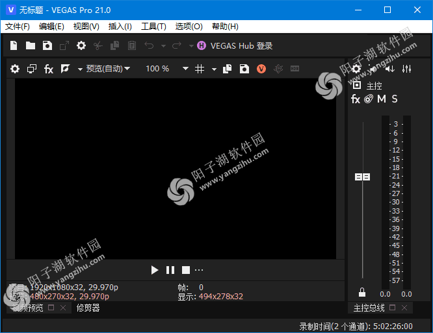Open 工具(T) menu
The height and width of the screenshot is (333, 433).
[x=153, y=27]
